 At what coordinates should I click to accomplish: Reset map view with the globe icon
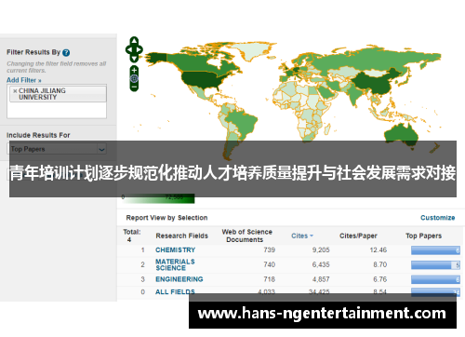[x=134, y=78]
